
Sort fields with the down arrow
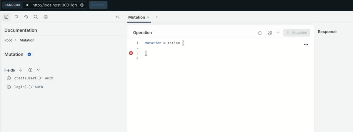point(21,70)
